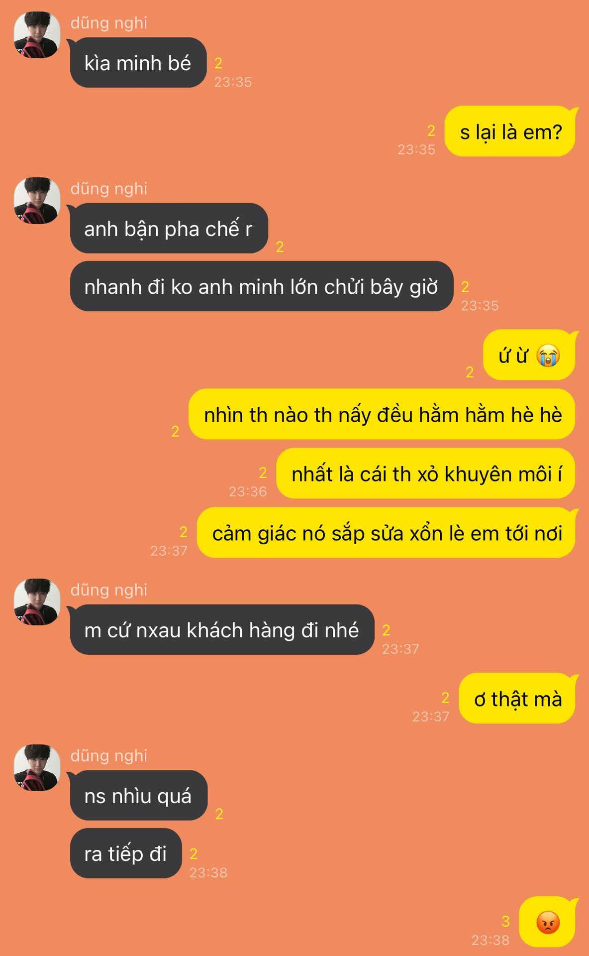Click the angry face emoji message
The image size is (589, 956).
547,922
